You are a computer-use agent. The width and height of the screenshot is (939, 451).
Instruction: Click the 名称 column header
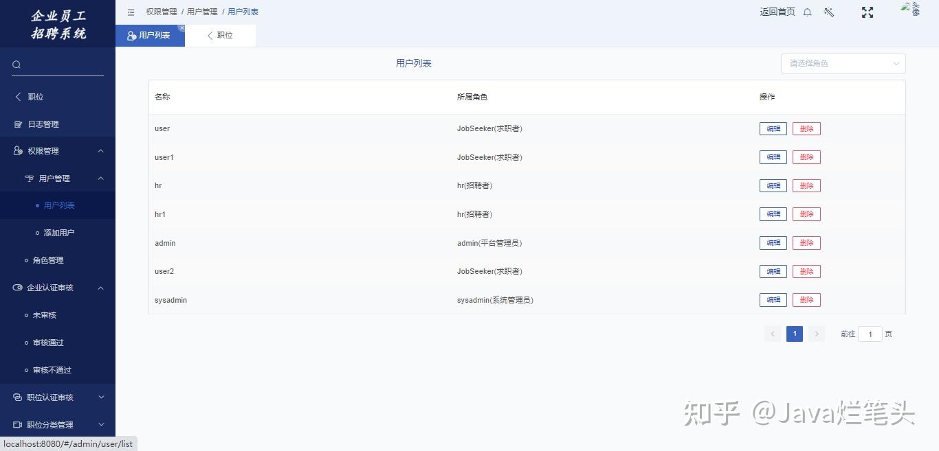coord(162,97)
